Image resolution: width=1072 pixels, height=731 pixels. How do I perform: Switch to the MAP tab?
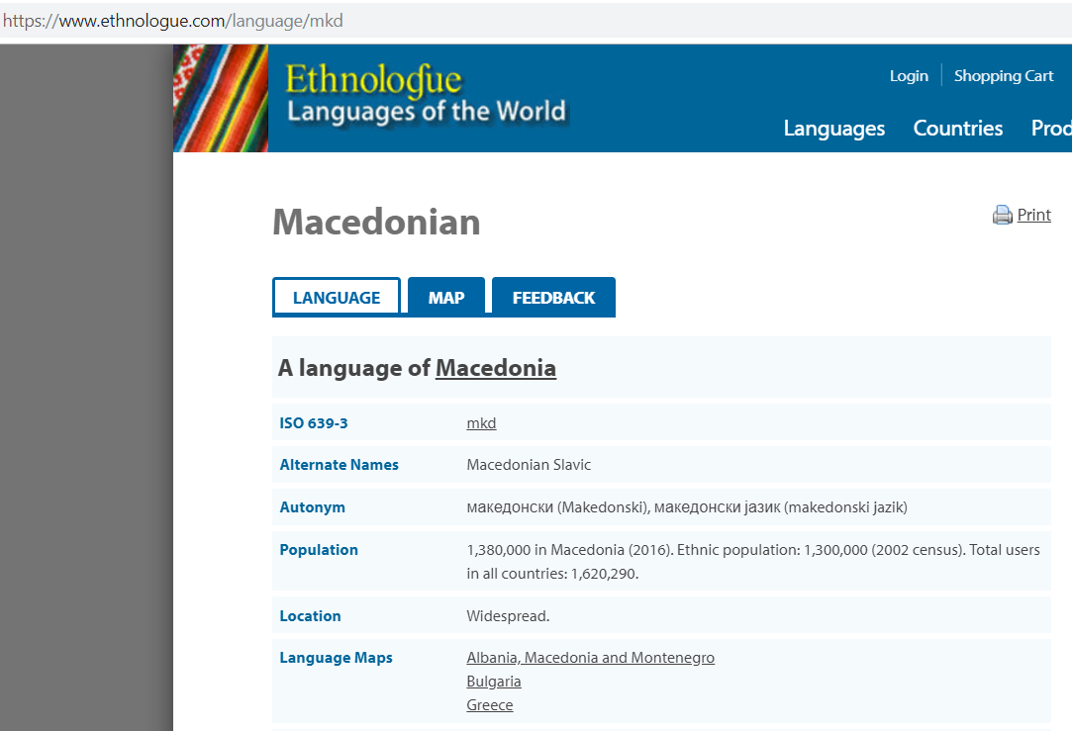coord(446,297)
